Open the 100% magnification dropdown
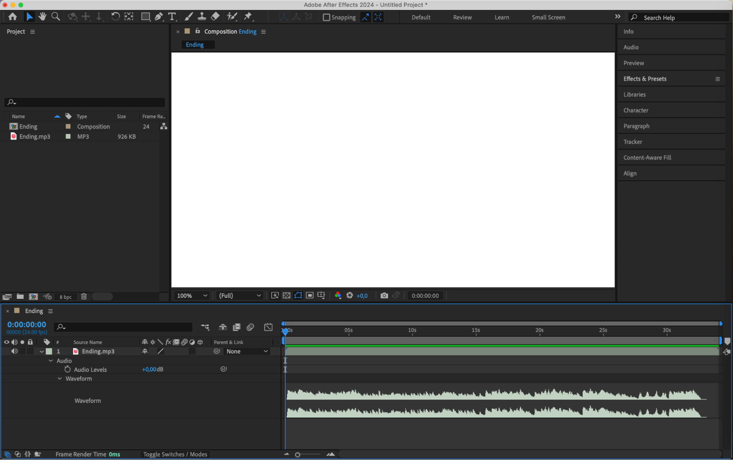Viewport: 733px width, 460px height. pyautogui.click(x=192, y=296)
